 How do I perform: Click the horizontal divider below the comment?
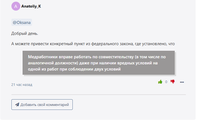click(x=99, y=95)
